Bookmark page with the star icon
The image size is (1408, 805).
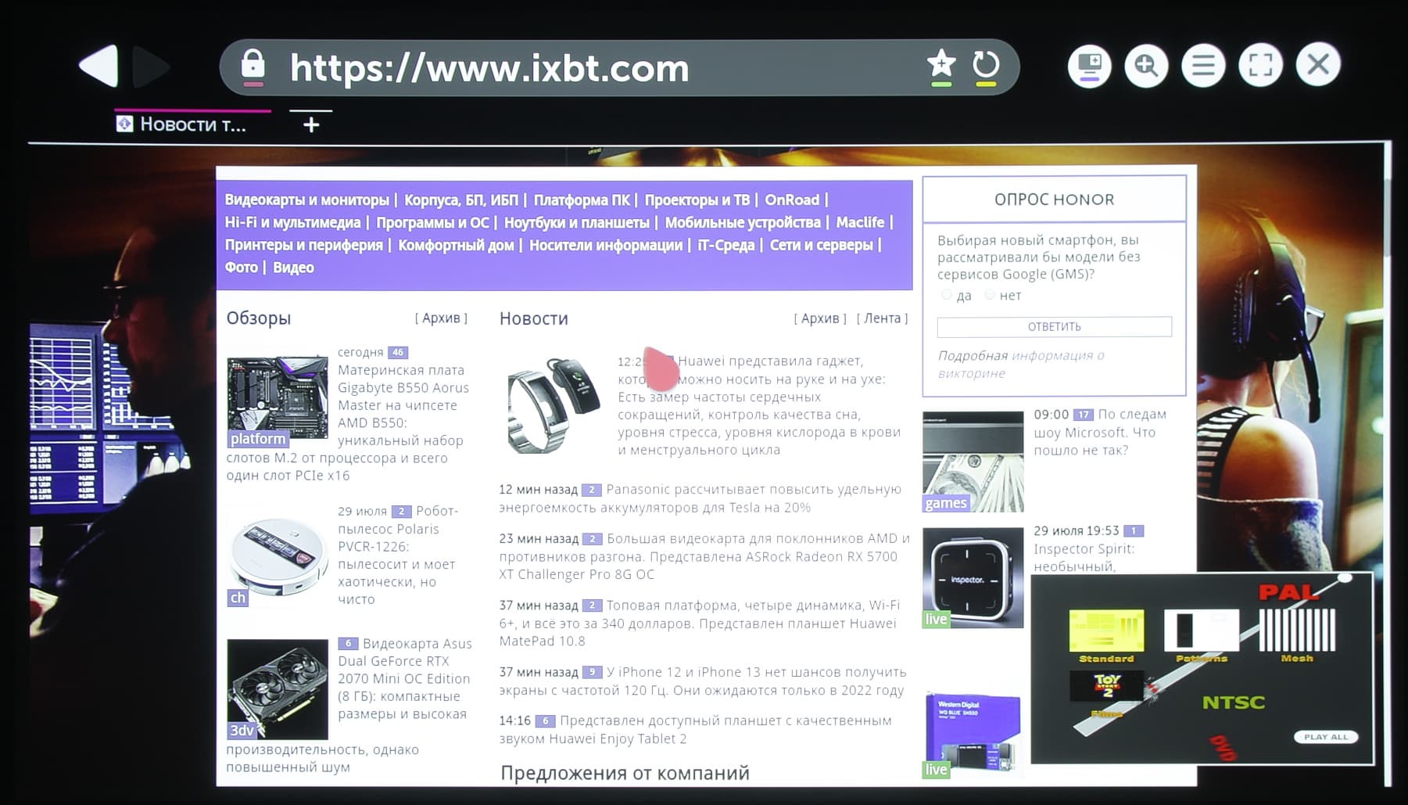pos(941,66)
